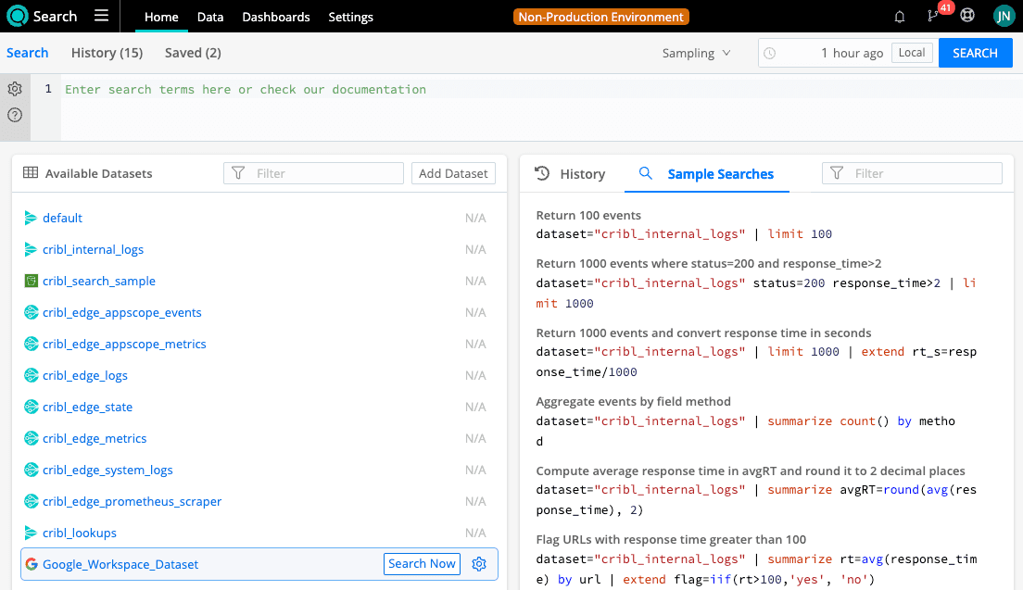Expand the Sampling dropdown

point(696,54)
